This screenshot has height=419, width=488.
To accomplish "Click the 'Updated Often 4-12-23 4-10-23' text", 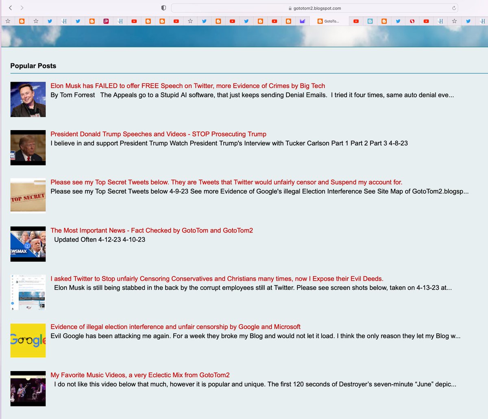I will point(100,240).
